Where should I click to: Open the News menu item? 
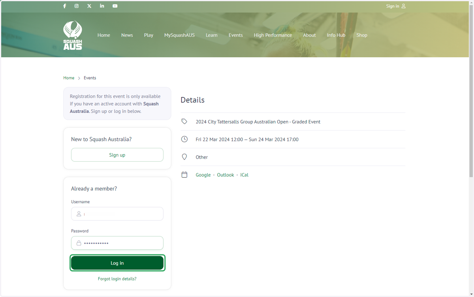127,35
